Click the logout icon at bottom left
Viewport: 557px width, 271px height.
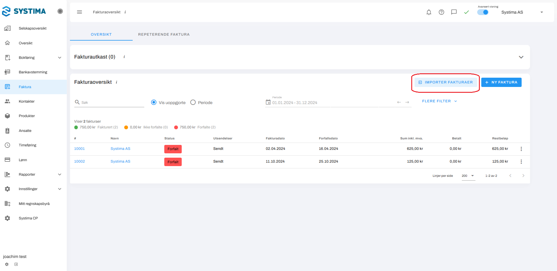(16, 264)
